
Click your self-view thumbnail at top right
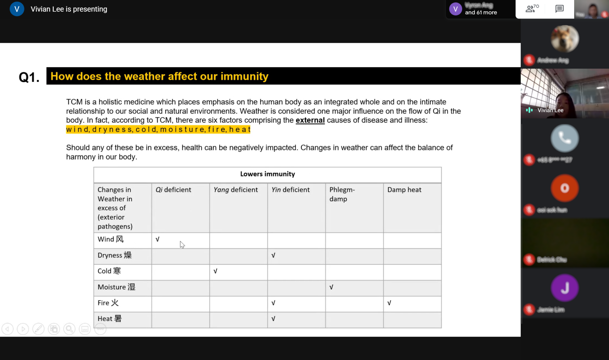591,9
